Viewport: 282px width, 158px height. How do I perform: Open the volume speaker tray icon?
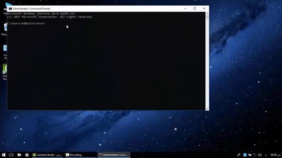[260, 155]
